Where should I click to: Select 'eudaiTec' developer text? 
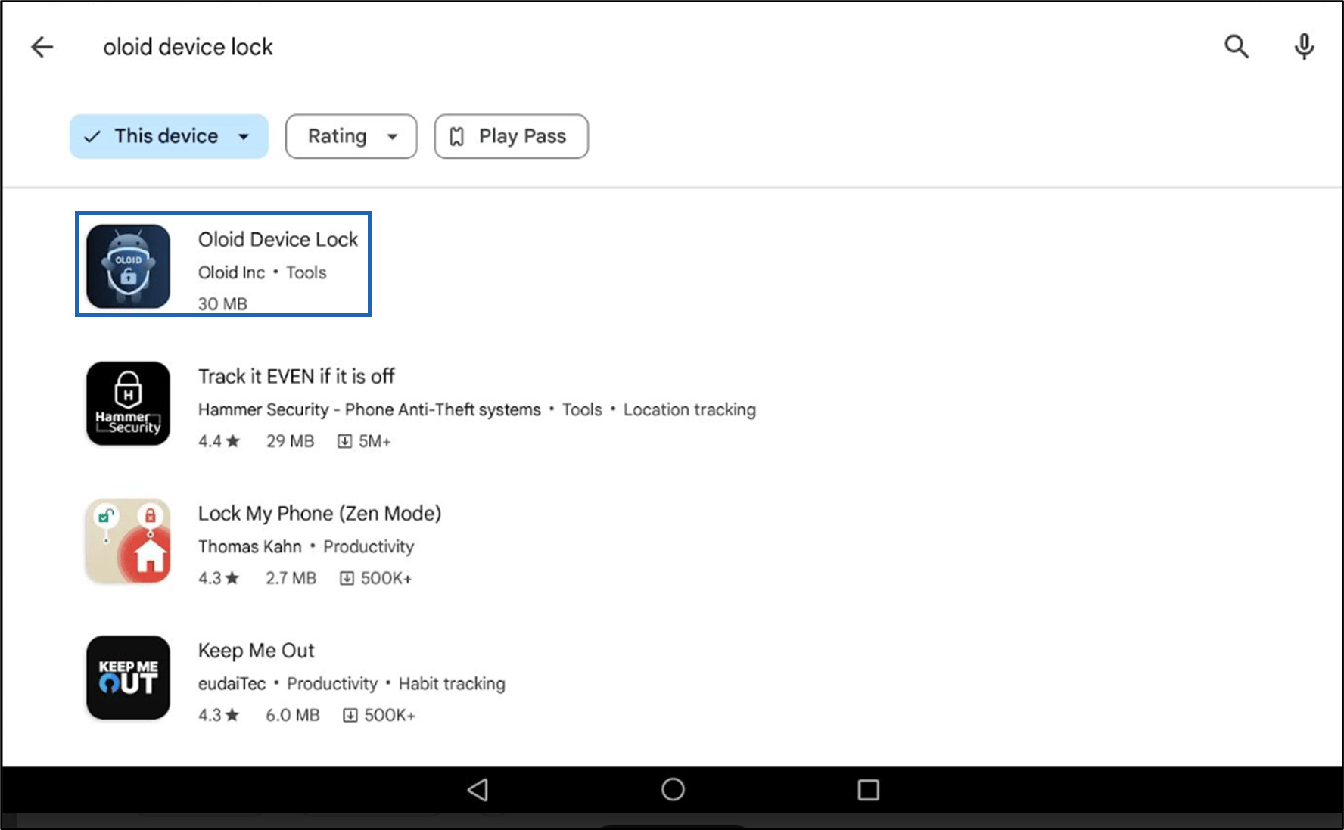coord(232,683)
